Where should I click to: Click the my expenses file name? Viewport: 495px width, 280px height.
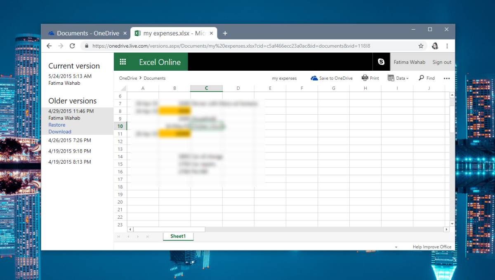click(284, 78)
